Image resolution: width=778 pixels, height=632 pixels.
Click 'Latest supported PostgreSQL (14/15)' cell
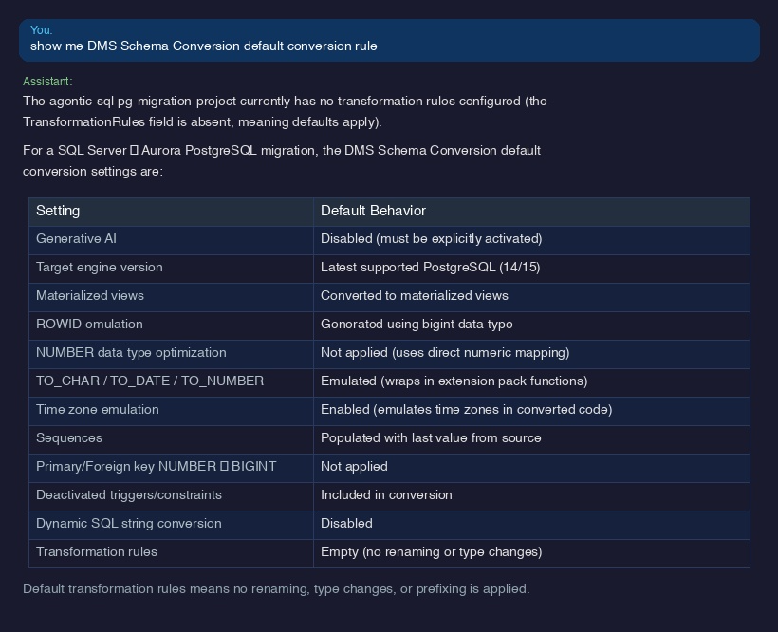[531, 269]
